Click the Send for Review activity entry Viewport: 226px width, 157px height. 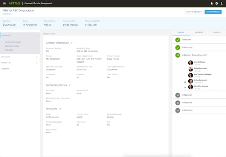pos(200,62)
